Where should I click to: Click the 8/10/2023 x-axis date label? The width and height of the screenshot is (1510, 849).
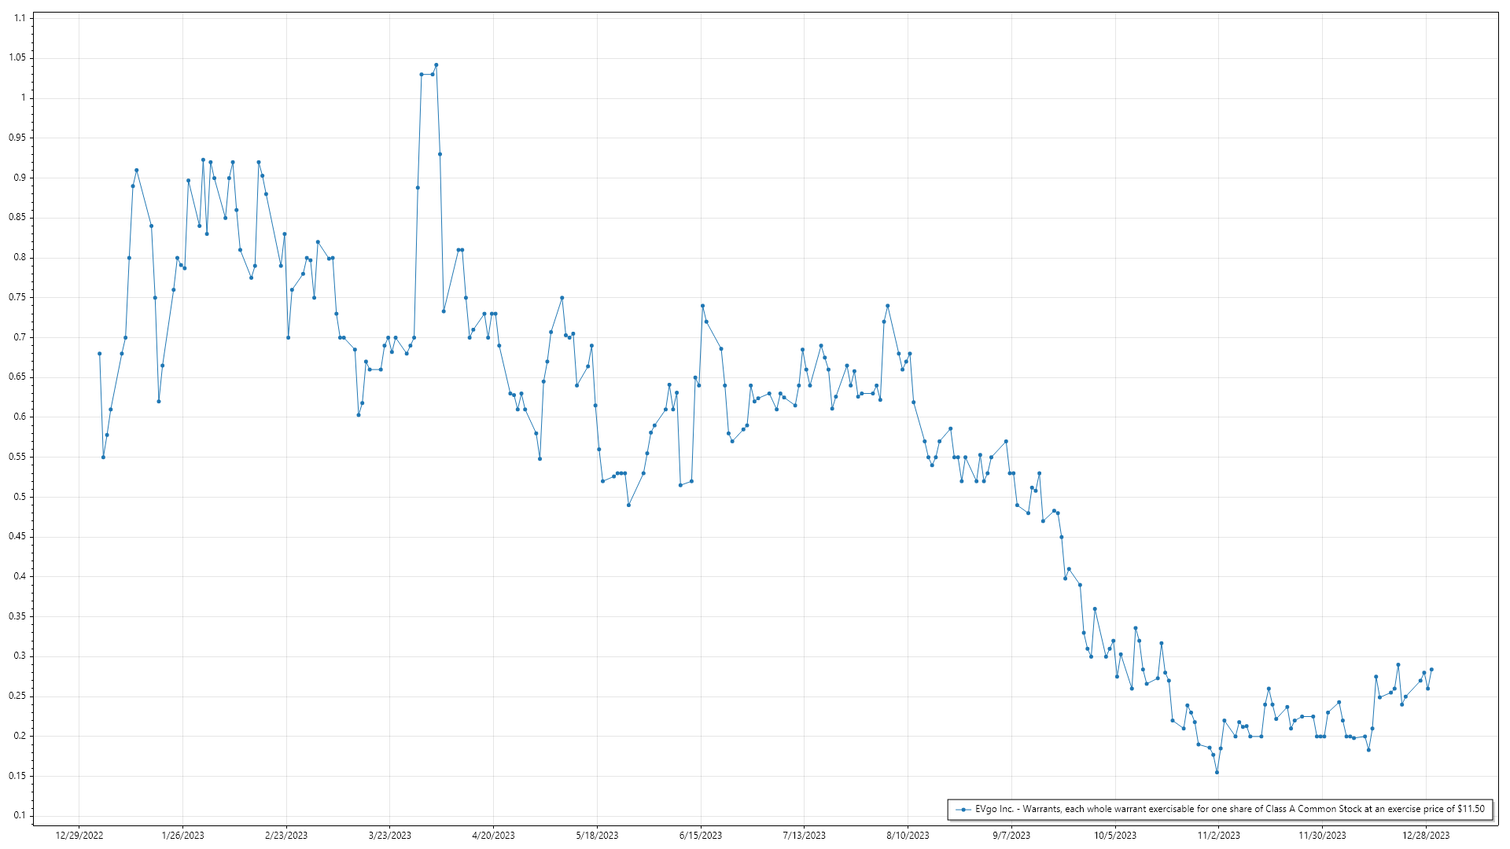pyautogui.click(x=908, y=836)
